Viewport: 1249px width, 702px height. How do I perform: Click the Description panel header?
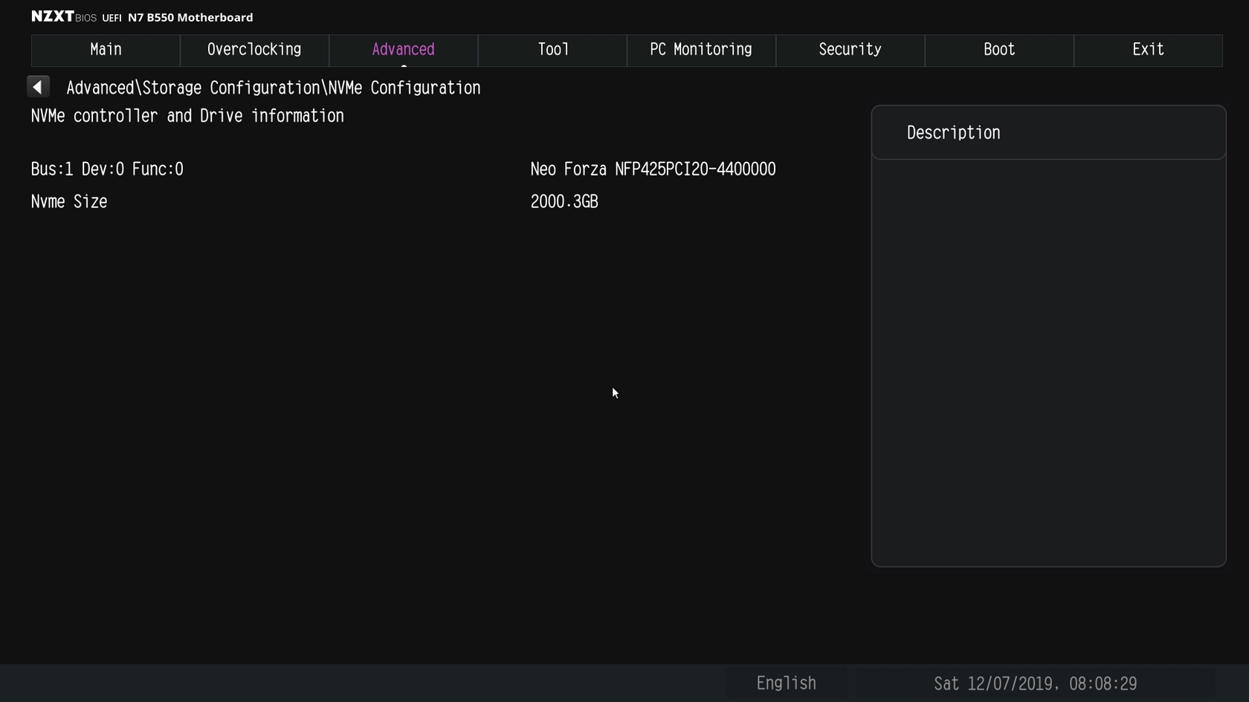(1048, 133)
